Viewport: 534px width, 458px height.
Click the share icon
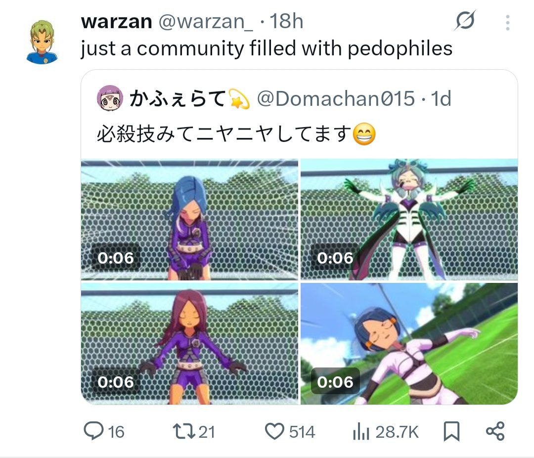[x=495, y=431]
